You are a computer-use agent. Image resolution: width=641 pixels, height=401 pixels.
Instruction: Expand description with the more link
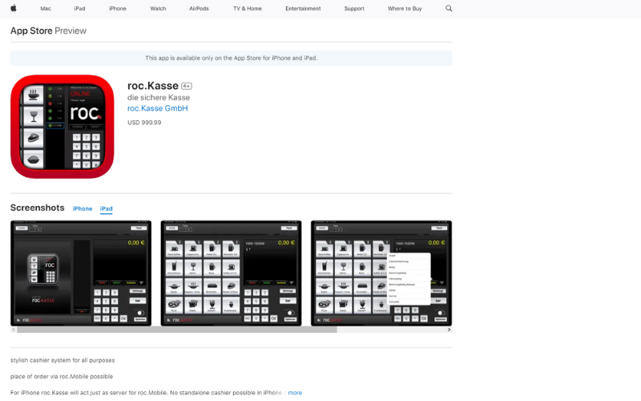coord(295,393)
